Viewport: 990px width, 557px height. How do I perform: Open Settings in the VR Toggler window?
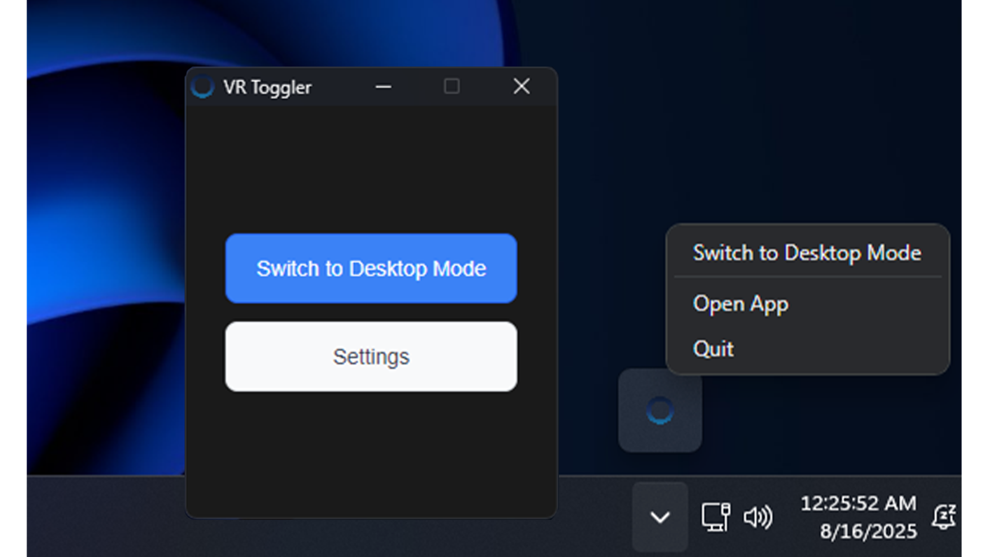tap(371, 356)
